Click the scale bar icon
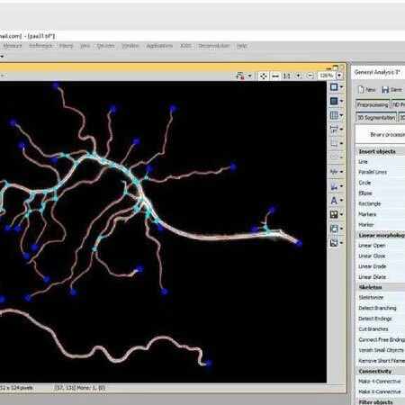This screenshot has height=405, width=405. [334, 130]
